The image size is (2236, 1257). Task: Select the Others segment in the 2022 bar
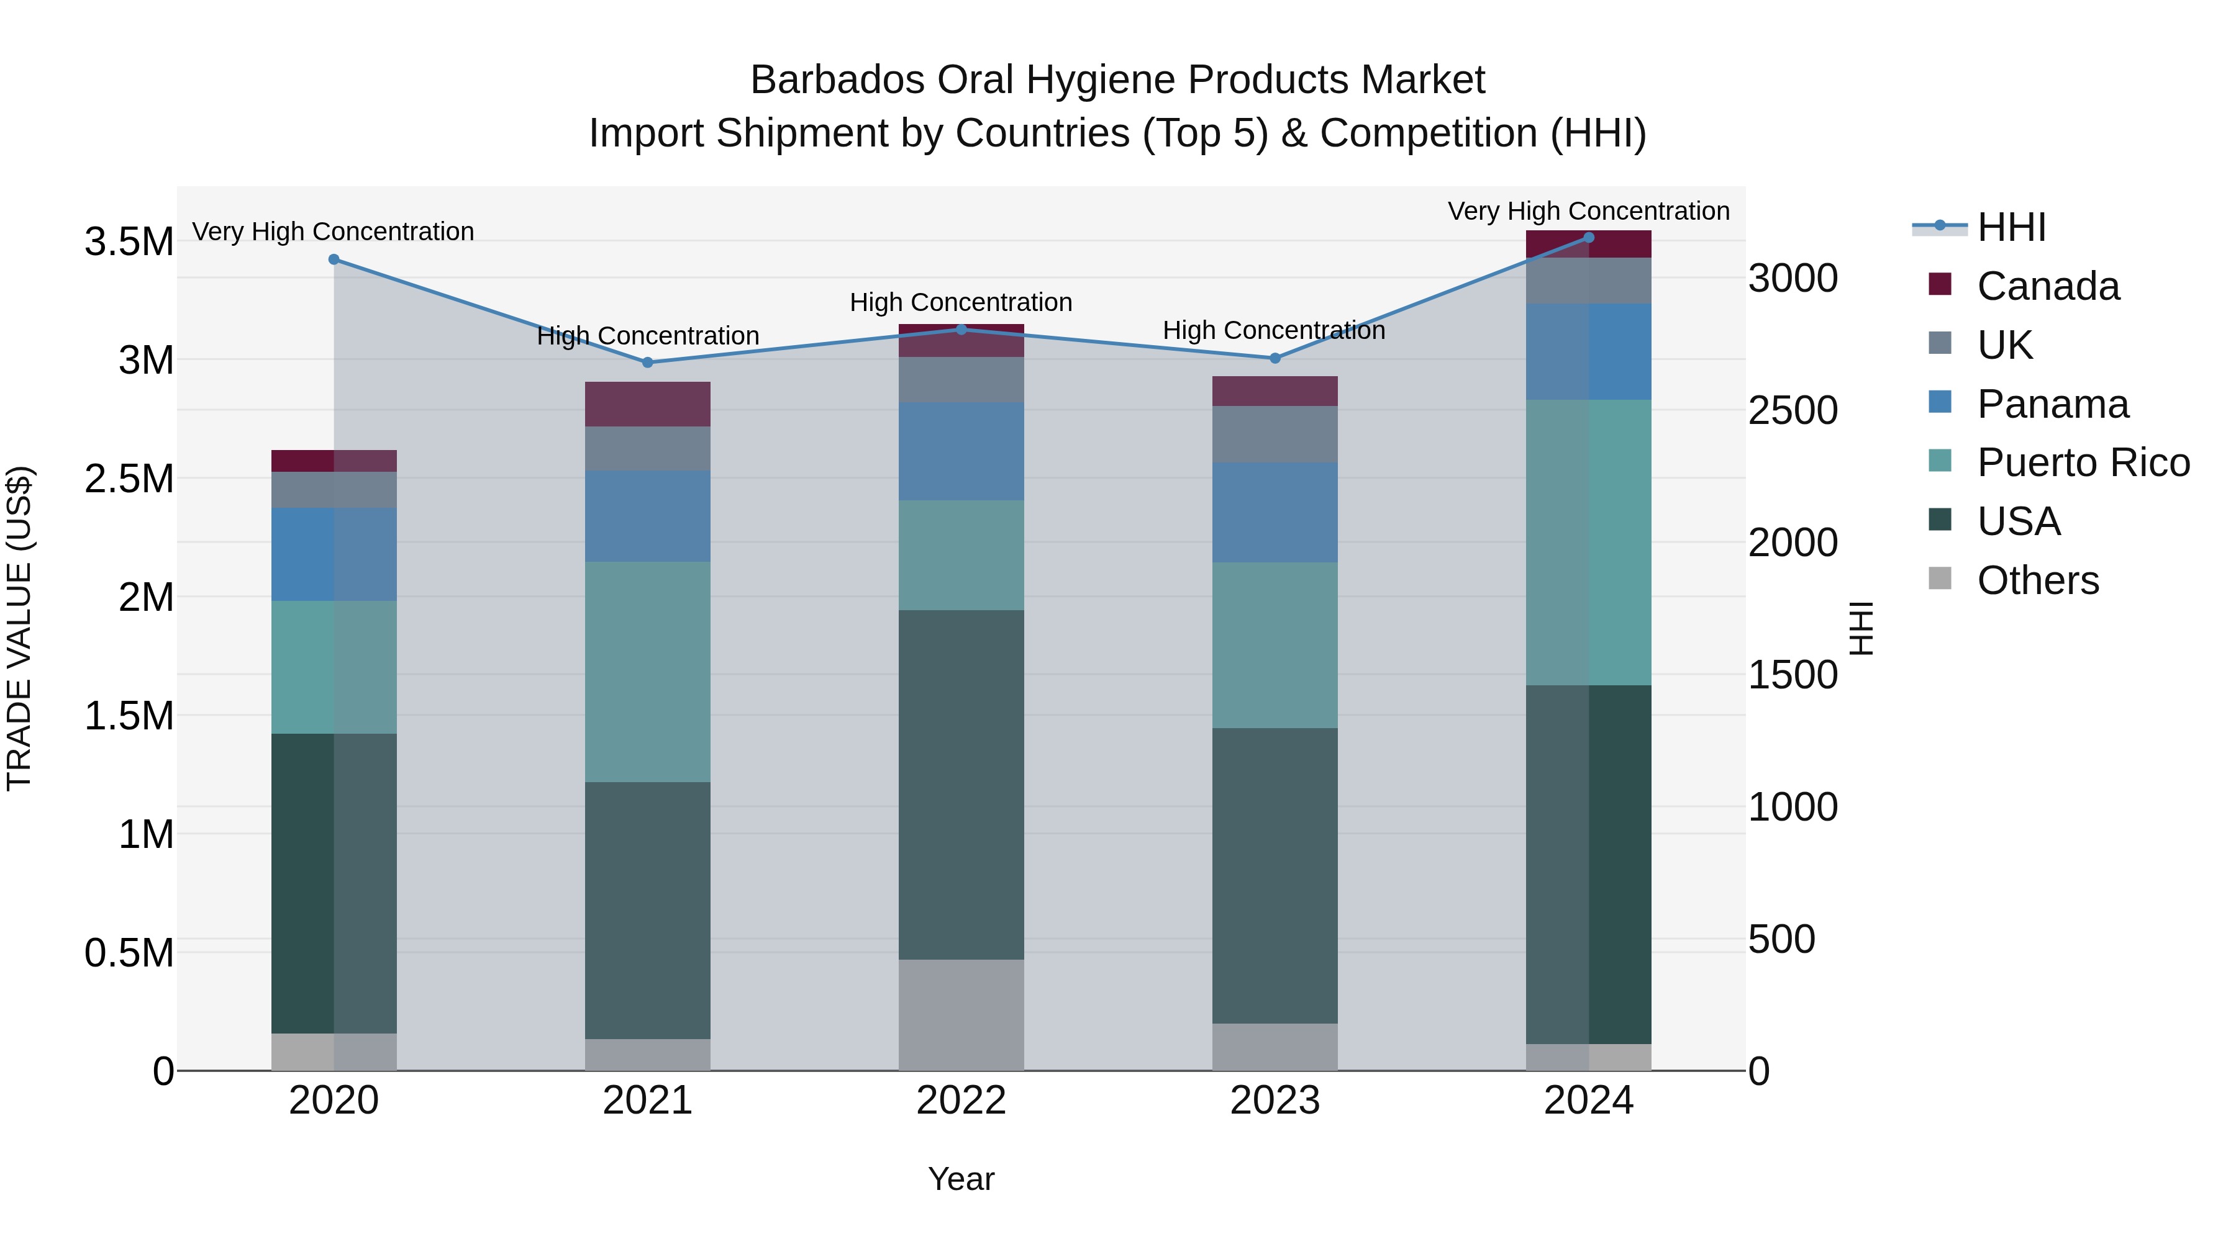coord(961,1015)
